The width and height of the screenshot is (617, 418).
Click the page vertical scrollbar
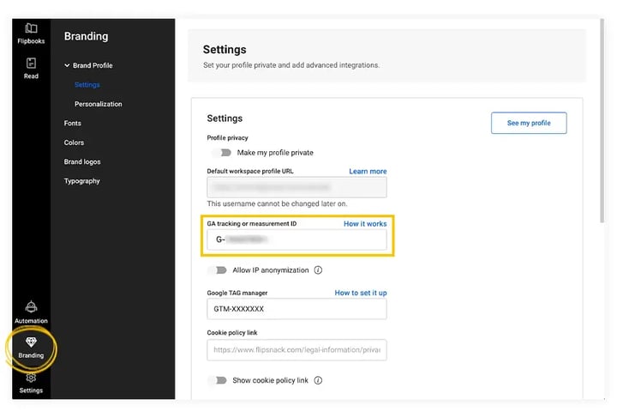[x=602, y=120]
